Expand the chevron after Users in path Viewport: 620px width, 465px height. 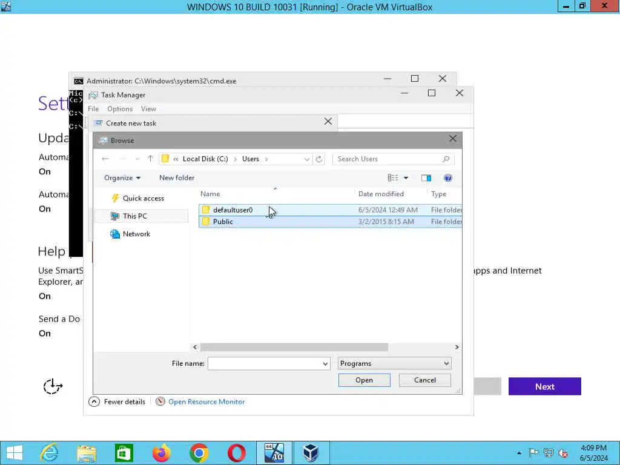pyautogui.click(x=266, y=159)
